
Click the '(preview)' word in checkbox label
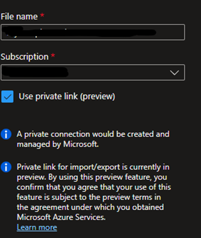pos(98,96)
